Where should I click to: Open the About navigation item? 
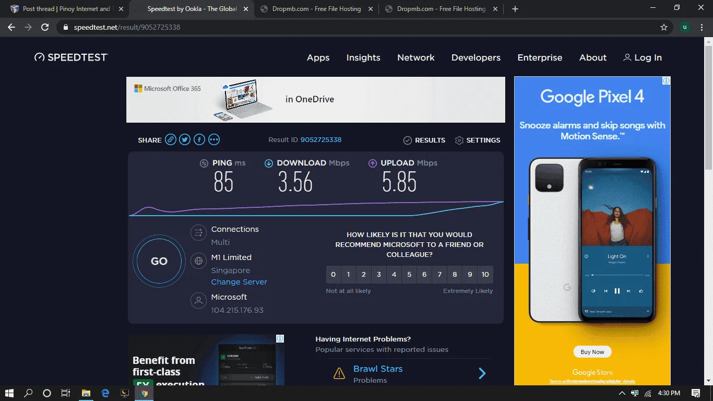[593, 58]
